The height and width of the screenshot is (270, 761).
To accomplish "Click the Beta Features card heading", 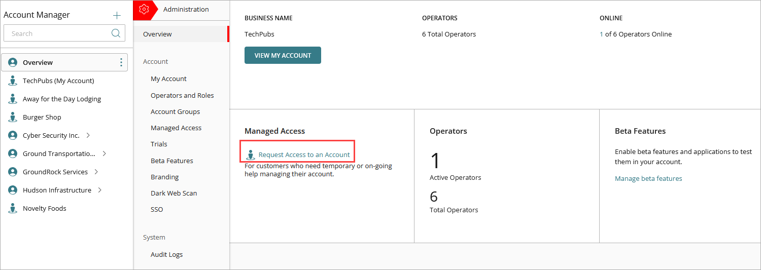I will pos(640,131).
